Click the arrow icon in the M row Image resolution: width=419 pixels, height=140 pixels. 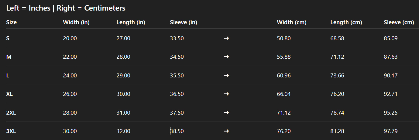point(226,57)
